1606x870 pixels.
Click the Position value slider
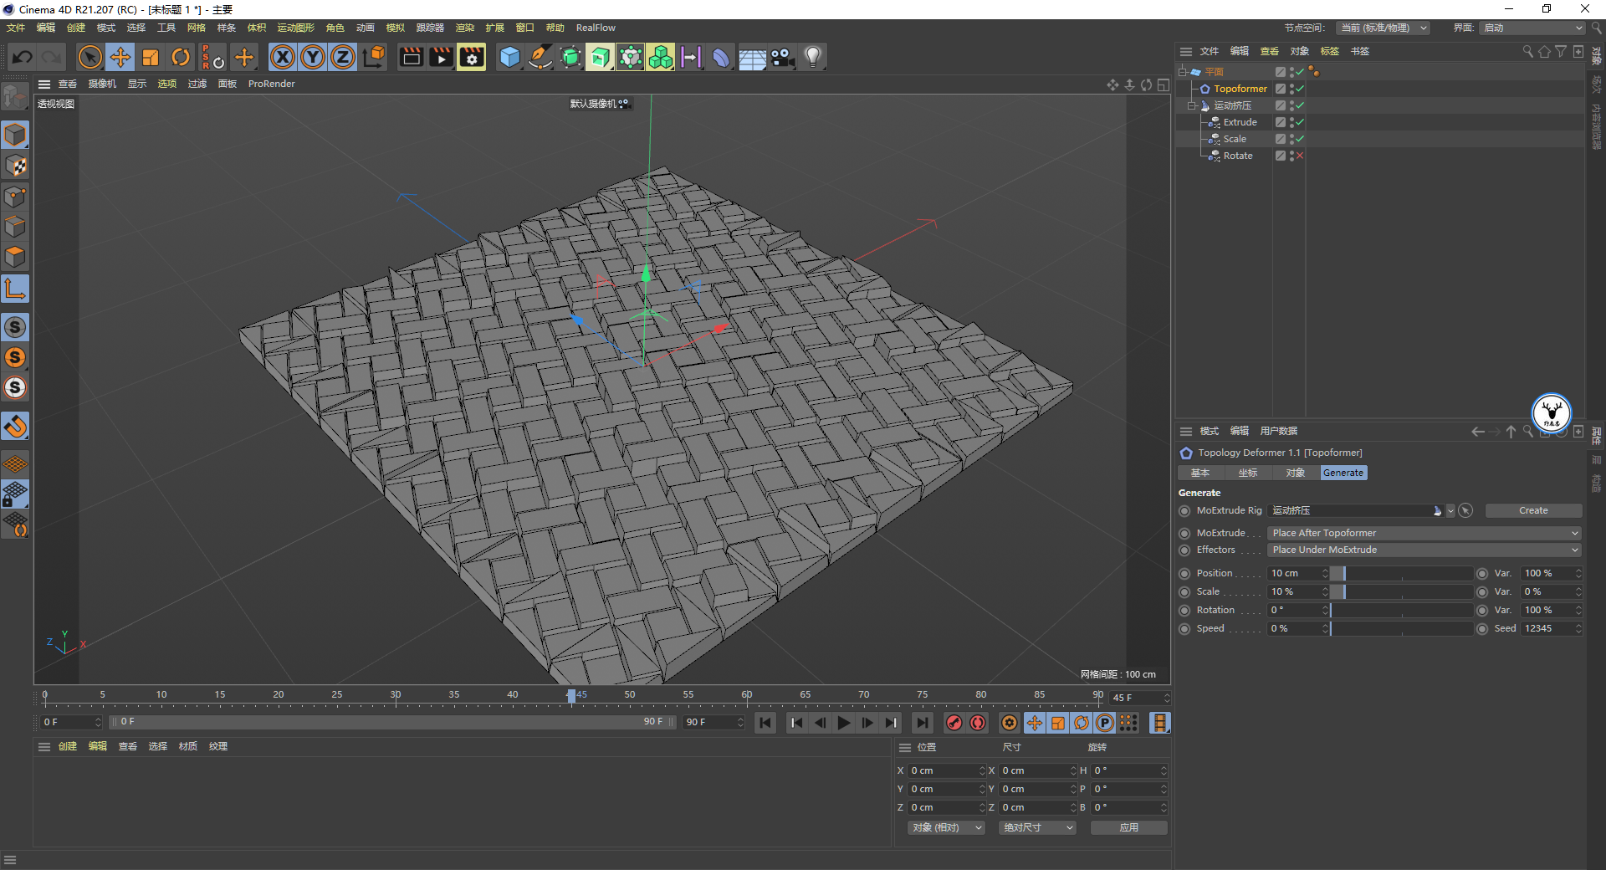coord(1401,573)
